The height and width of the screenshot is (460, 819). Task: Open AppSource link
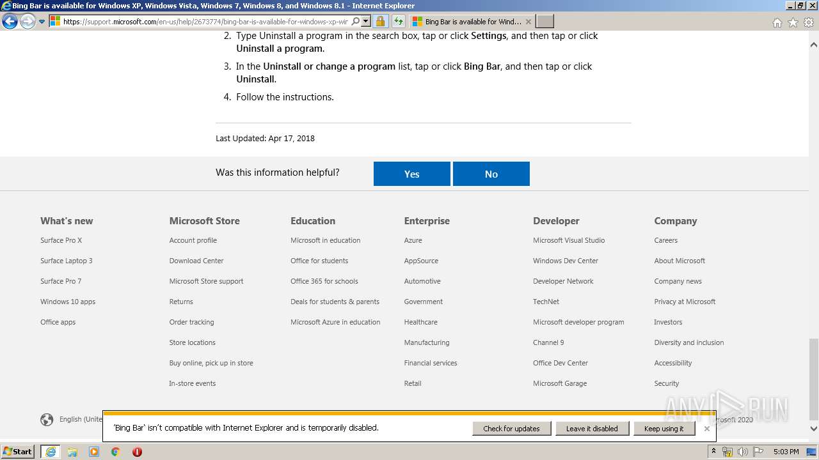coord(421,261)
